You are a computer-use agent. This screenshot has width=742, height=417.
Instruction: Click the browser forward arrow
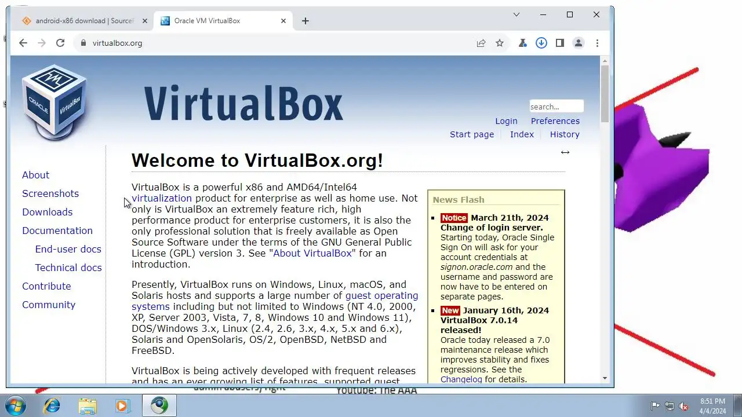pos(42,43)
